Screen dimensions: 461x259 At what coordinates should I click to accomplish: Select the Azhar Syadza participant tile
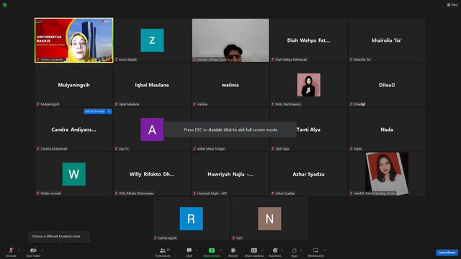pyautogui.click(x=308, y=174)
